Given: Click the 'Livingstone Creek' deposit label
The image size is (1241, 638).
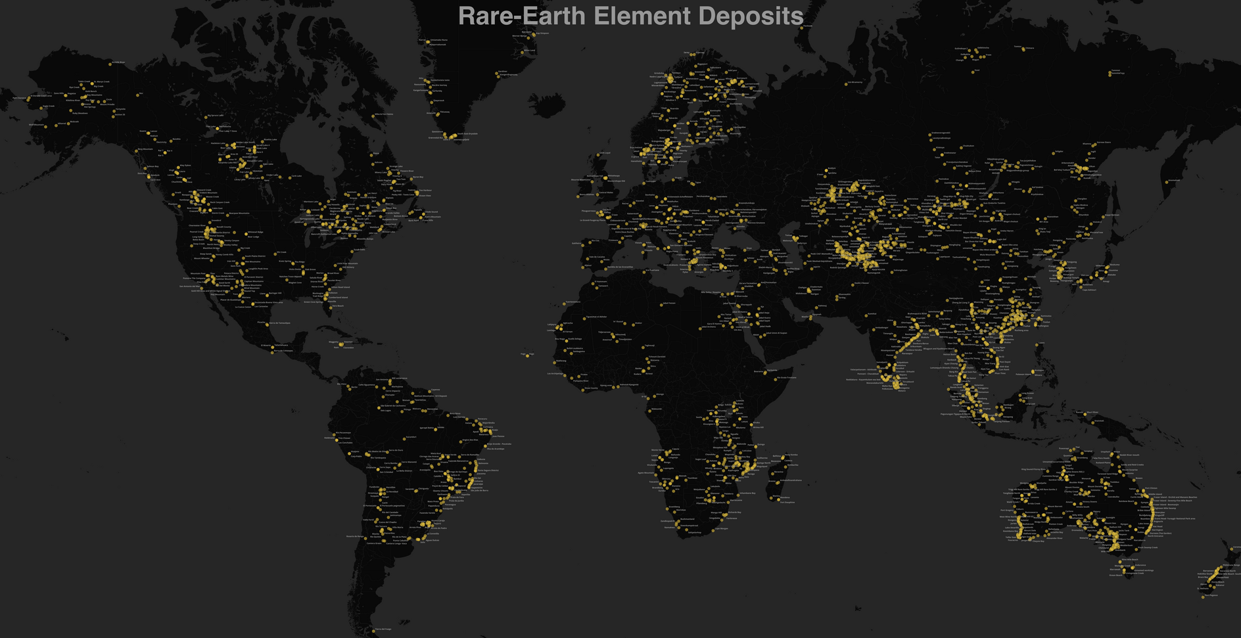Looking at the screenshot, I should (1134, 572).
